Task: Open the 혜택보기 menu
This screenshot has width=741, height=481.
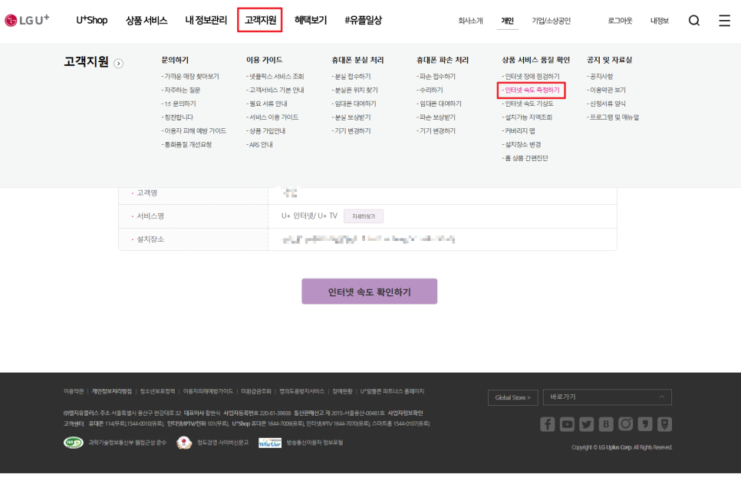Action: [x=311, y=20]
